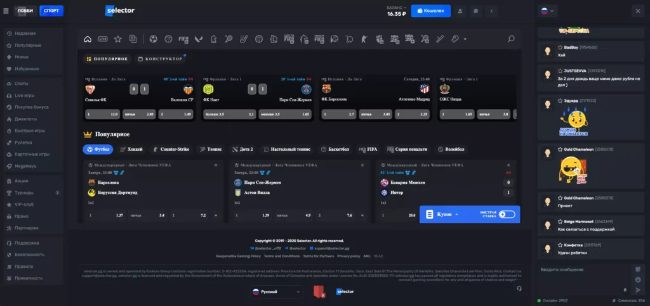Show favorites star in sports toolbar
This screenshot has width=650, height=306.
tap(117, 39)
